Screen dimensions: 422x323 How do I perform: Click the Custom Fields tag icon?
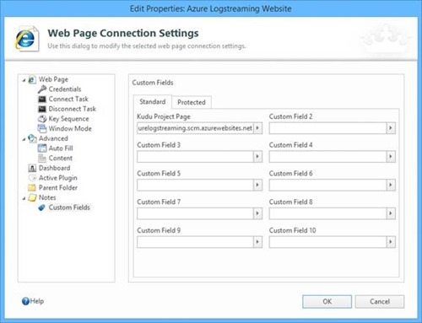[x=42, y=207]
